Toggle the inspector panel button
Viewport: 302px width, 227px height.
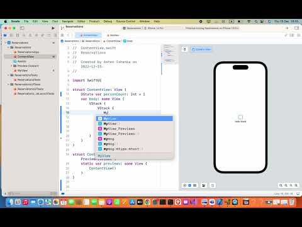tap(296, 28)
